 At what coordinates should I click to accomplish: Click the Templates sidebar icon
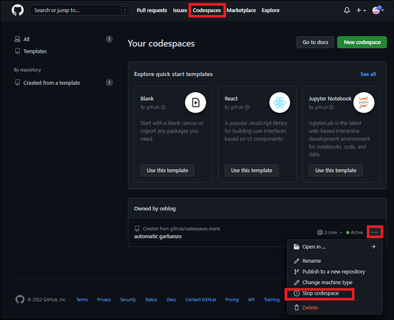click(17, 51)
